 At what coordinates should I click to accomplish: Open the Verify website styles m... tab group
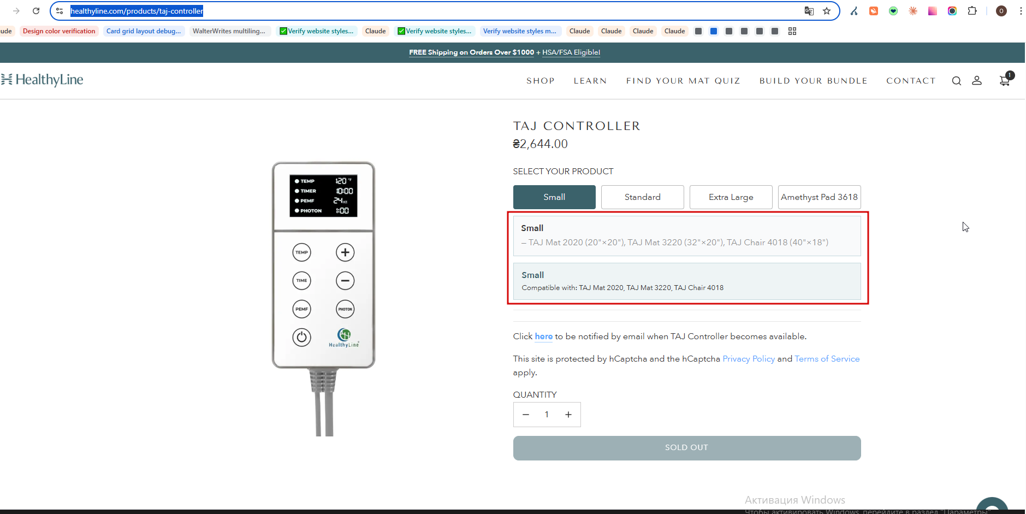coord(520,31)
